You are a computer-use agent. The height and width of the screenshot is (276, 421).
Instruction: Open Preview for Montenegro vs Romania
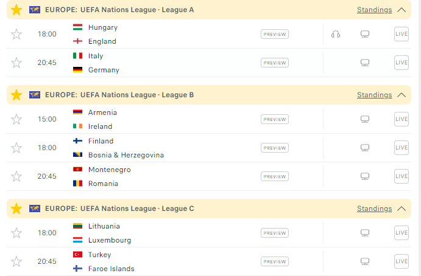pos(275,176)
